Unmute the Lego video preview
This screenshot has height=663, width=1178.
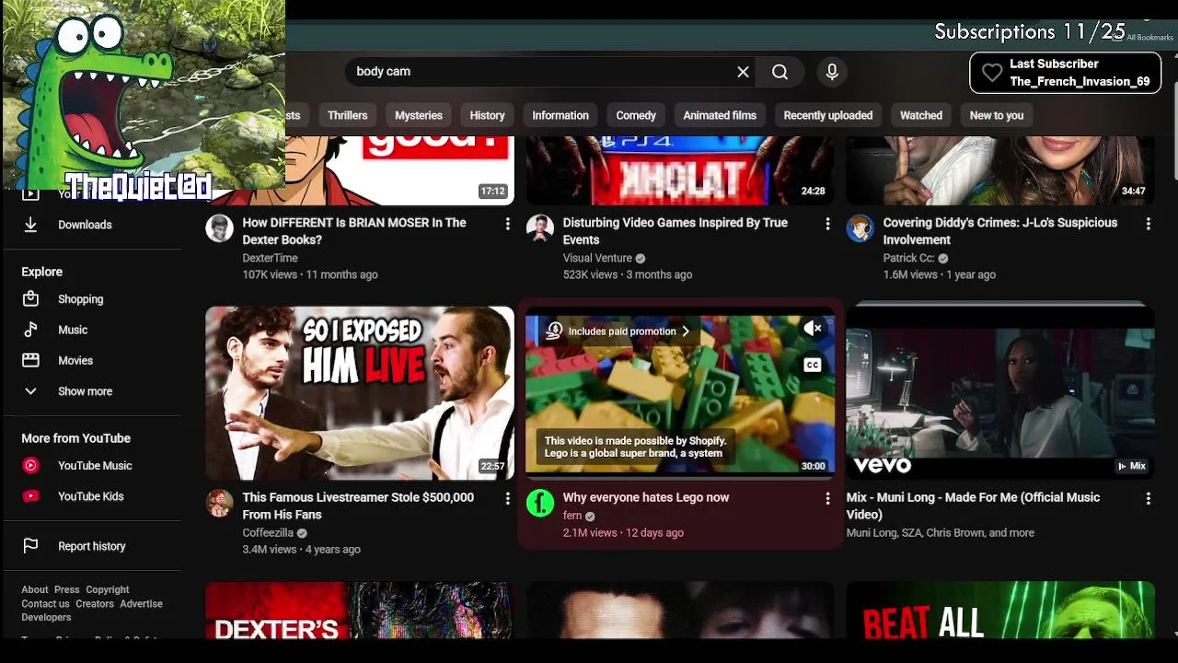pos(813,329)
